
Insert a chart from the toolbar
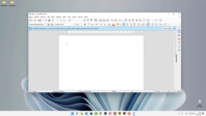(x=104, y=20)
